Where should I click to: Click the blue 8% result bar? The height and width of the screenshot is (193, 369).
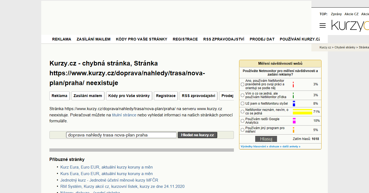[294, 104]
